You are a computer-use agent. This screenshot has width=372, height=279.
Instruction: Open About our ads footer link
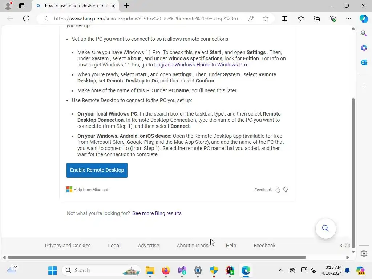(193, 246)
